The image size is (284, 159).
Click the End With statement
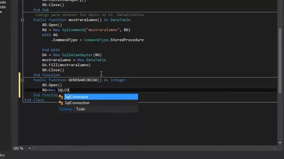(51, 50)
